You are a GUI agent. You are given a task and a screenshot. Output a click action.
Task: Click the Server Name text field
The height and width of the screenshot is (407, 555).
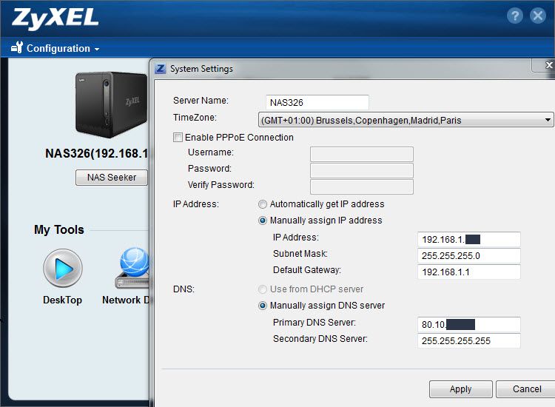pyautogui.click(x=317, y=102)
